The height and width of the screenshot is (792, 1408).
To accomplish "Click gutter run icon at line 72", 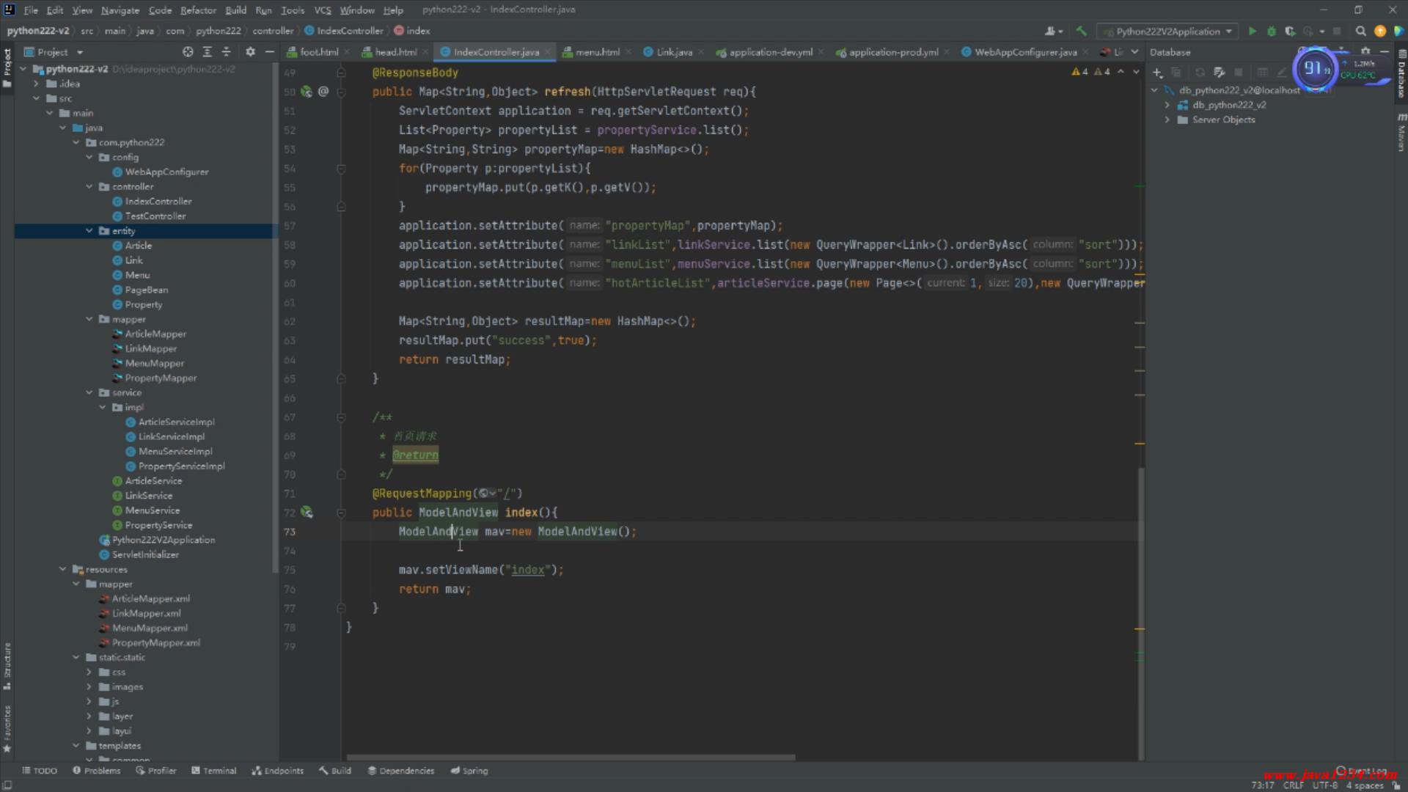I will [307, 513].
